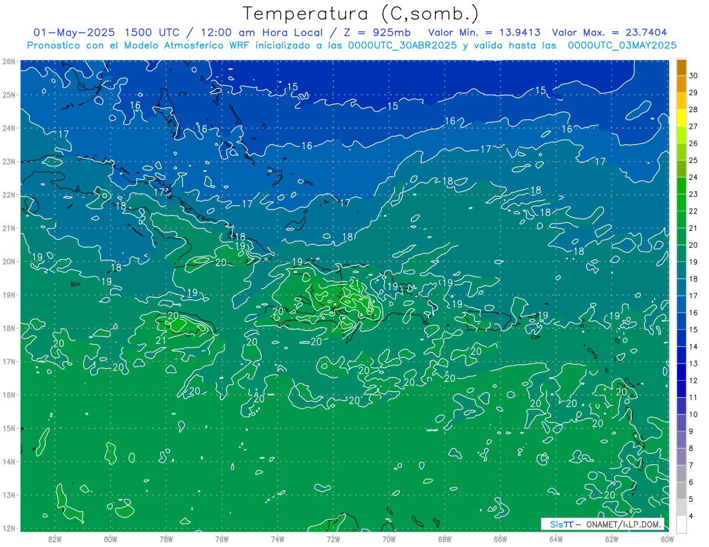Click the purple color swatch for 8 degrees
Image resolution: width=709 pixels, height=547 pixels.
[x=681, y=440]
